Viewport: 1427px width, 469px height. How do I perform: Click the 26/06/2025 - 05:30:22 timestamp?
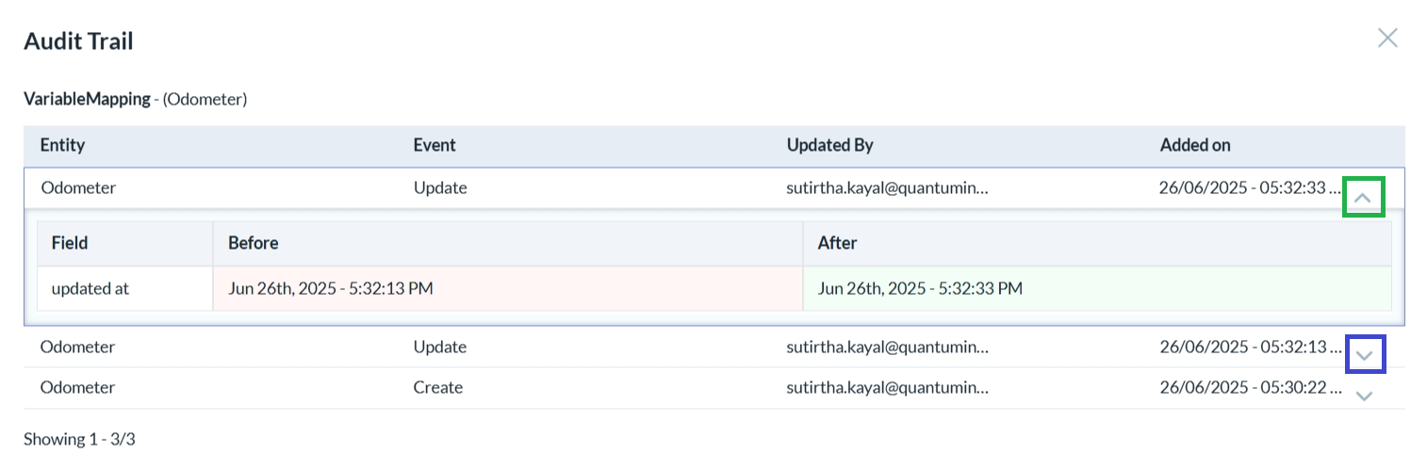1249,388
